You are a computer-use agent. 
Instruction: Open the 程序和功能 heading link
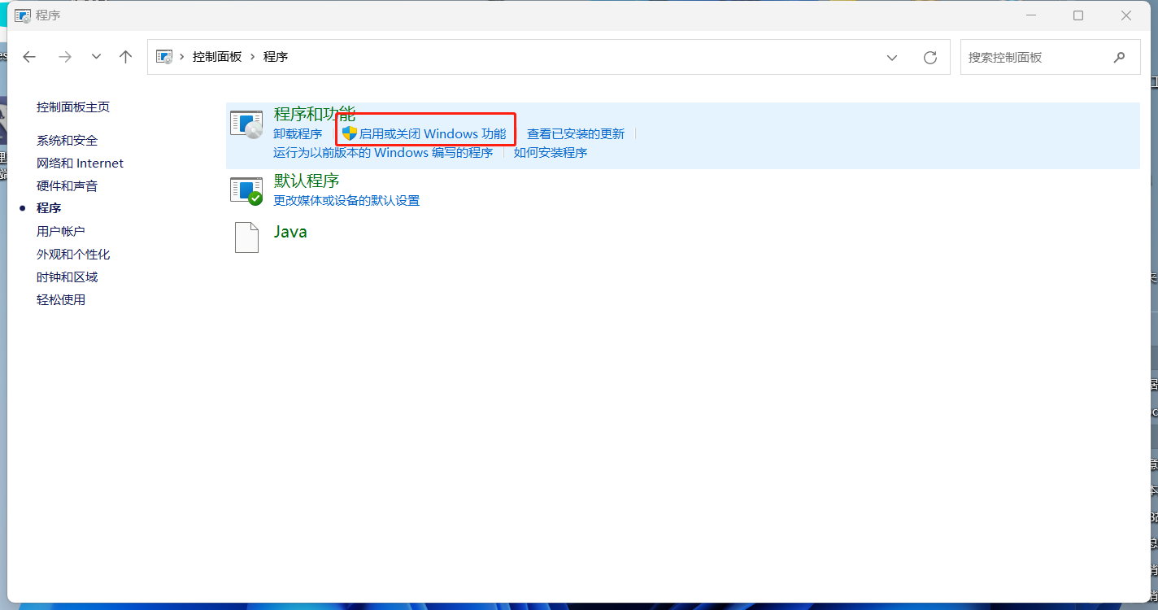(x=315, y=115)
